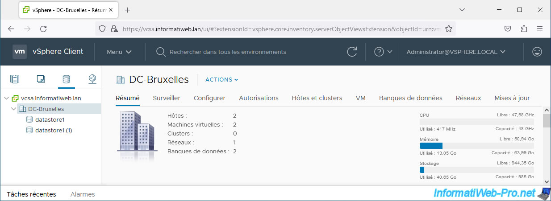Click the search magnifier icon
Viewport: 551px width, 201px height.
[161, 52]
